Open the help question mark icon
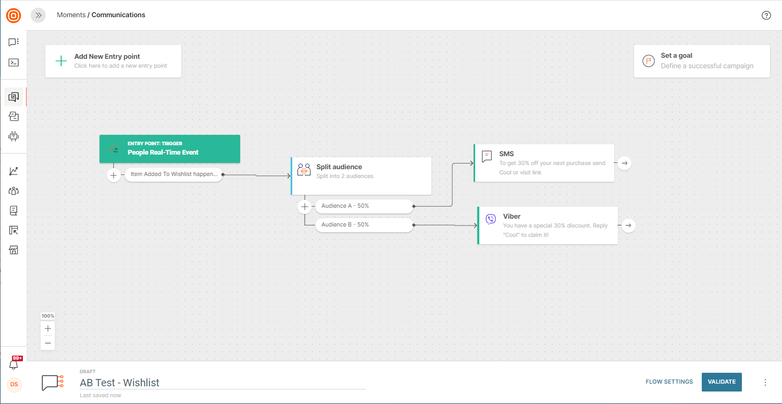Screen dimensions: 782x404 (x=766, y=15)
